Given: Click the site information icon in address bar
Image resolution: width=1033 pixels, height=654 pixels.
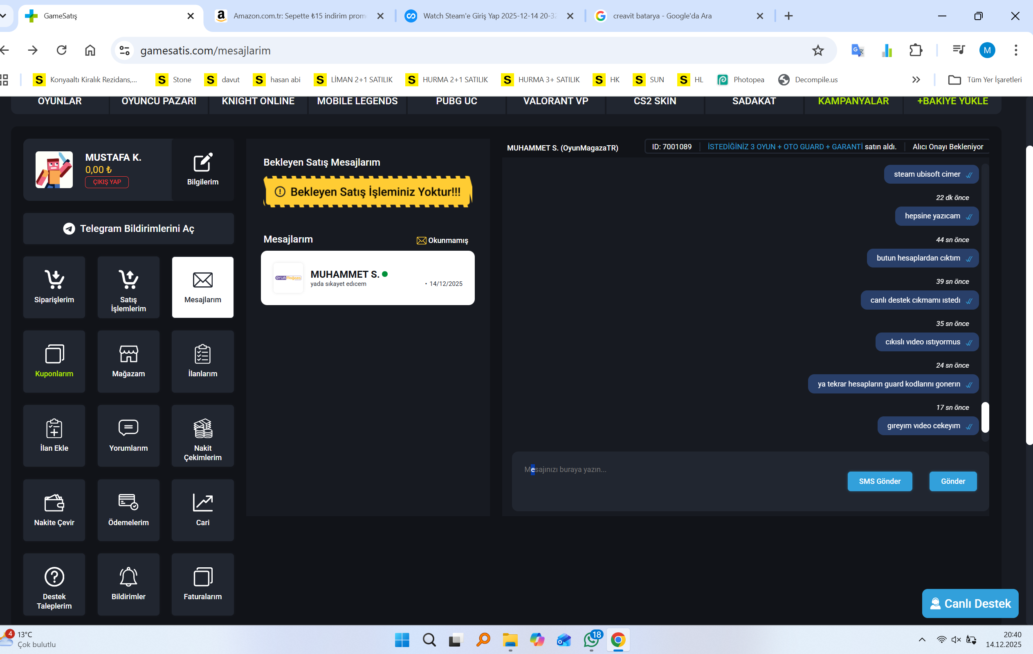Looking at the screenshot, I should point(124,51).
